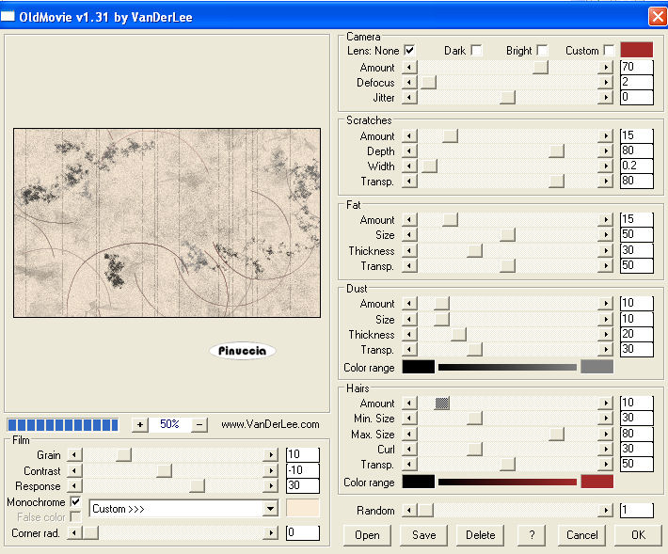Uncheck the Lens None checkbox

[409, 50]
